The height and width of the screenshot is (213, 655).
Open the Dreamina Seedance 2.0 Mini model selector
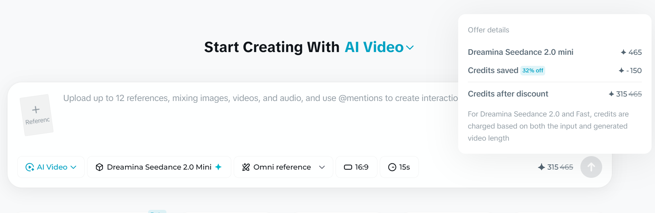tap(159, 167)
